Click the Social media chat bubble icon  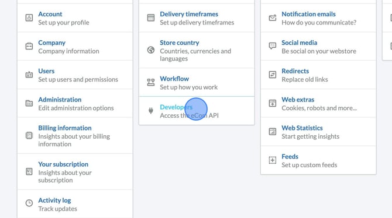pyautogui.click(x=273, y=46)
